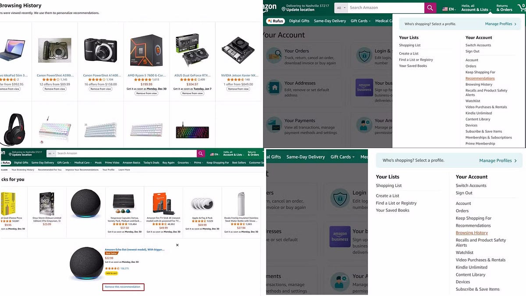The height and width of the screenshot is (296, 526).
Task: Click star rating under AMD Ryzen 5 7600
Action: (142, 80)
